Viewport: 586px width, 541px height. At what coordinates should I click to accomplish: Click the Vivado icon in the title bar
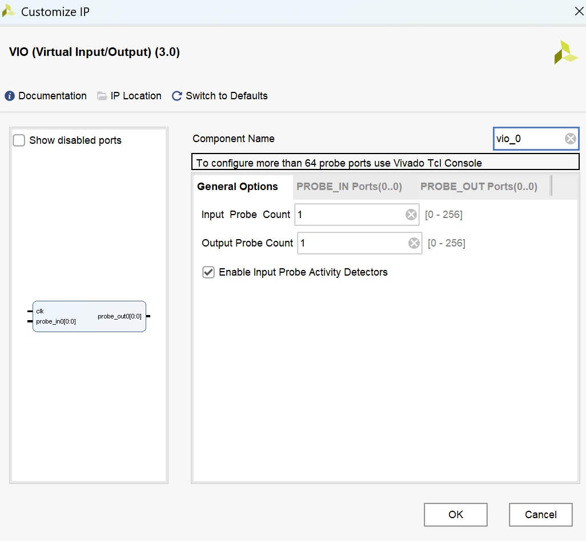tap(8, 11)
